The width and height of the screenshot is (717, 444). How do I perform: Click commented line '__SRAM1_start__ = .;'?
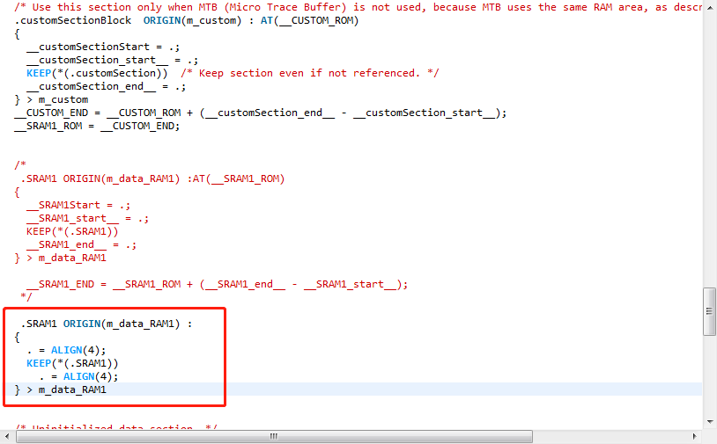87,219
